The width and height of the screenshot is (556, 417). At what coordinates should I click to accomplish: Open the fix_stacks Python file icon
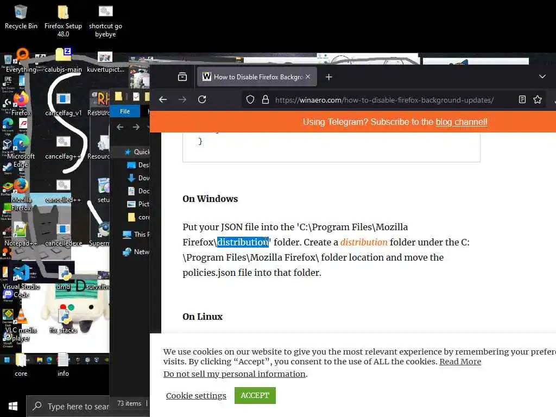[x=64, y=321]
